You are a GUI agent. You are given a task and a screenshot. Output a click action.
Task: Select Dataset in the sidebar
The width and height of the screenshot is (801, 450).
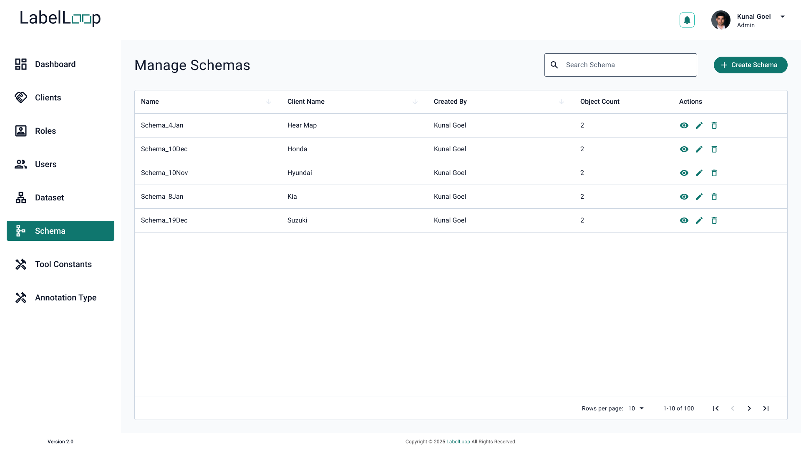60,197
